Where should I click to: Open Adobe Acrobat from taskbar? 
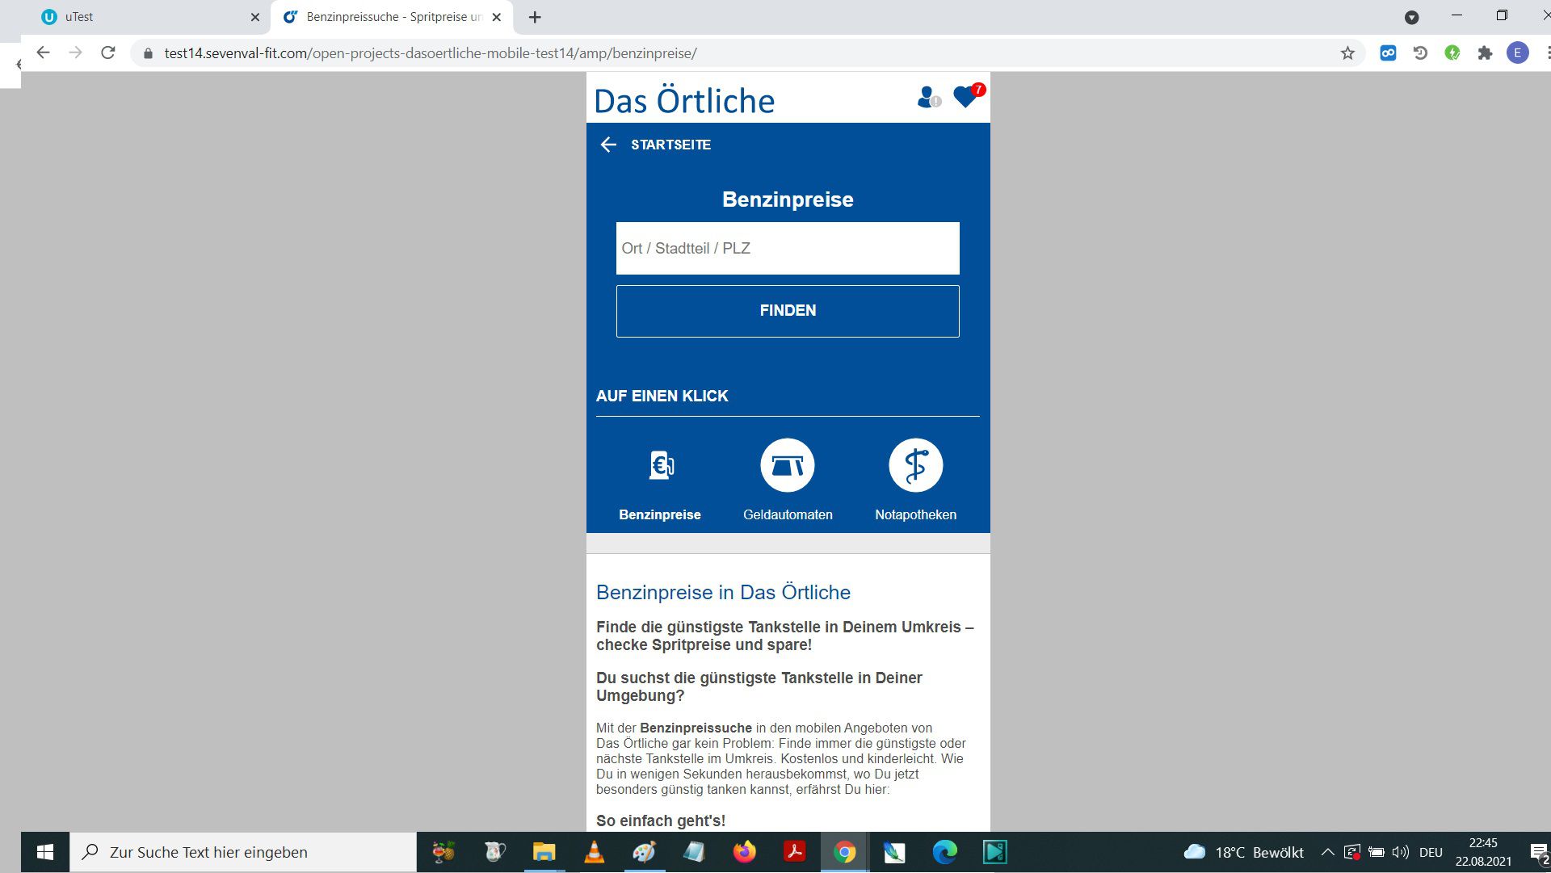pos(794,852)
